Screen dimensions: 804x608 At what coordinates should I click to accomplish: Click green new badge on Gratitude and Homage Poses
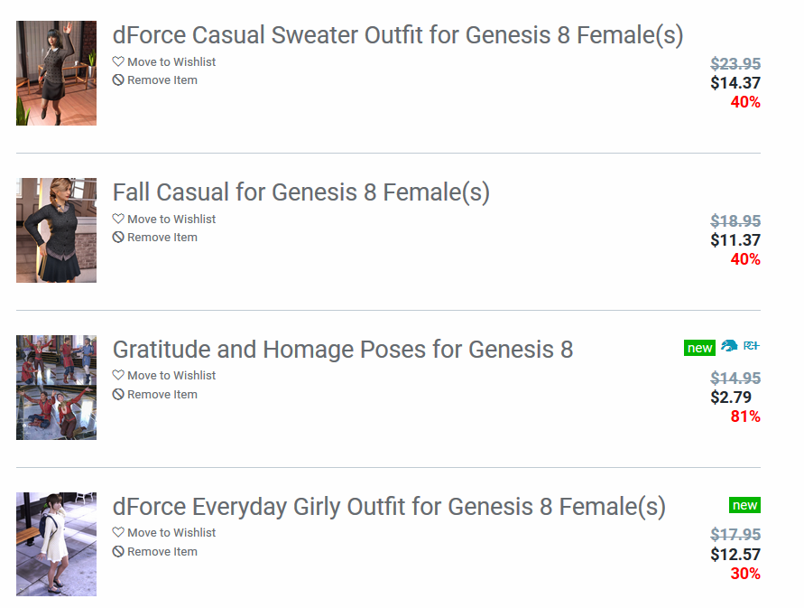click(x=699, y=348)
